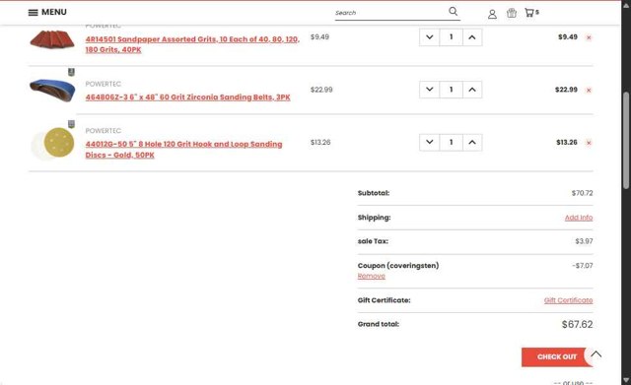This screenshot has width=631, height=385.
Task: Click the $13.26 unit price text
Action: (x=320, y=142)
